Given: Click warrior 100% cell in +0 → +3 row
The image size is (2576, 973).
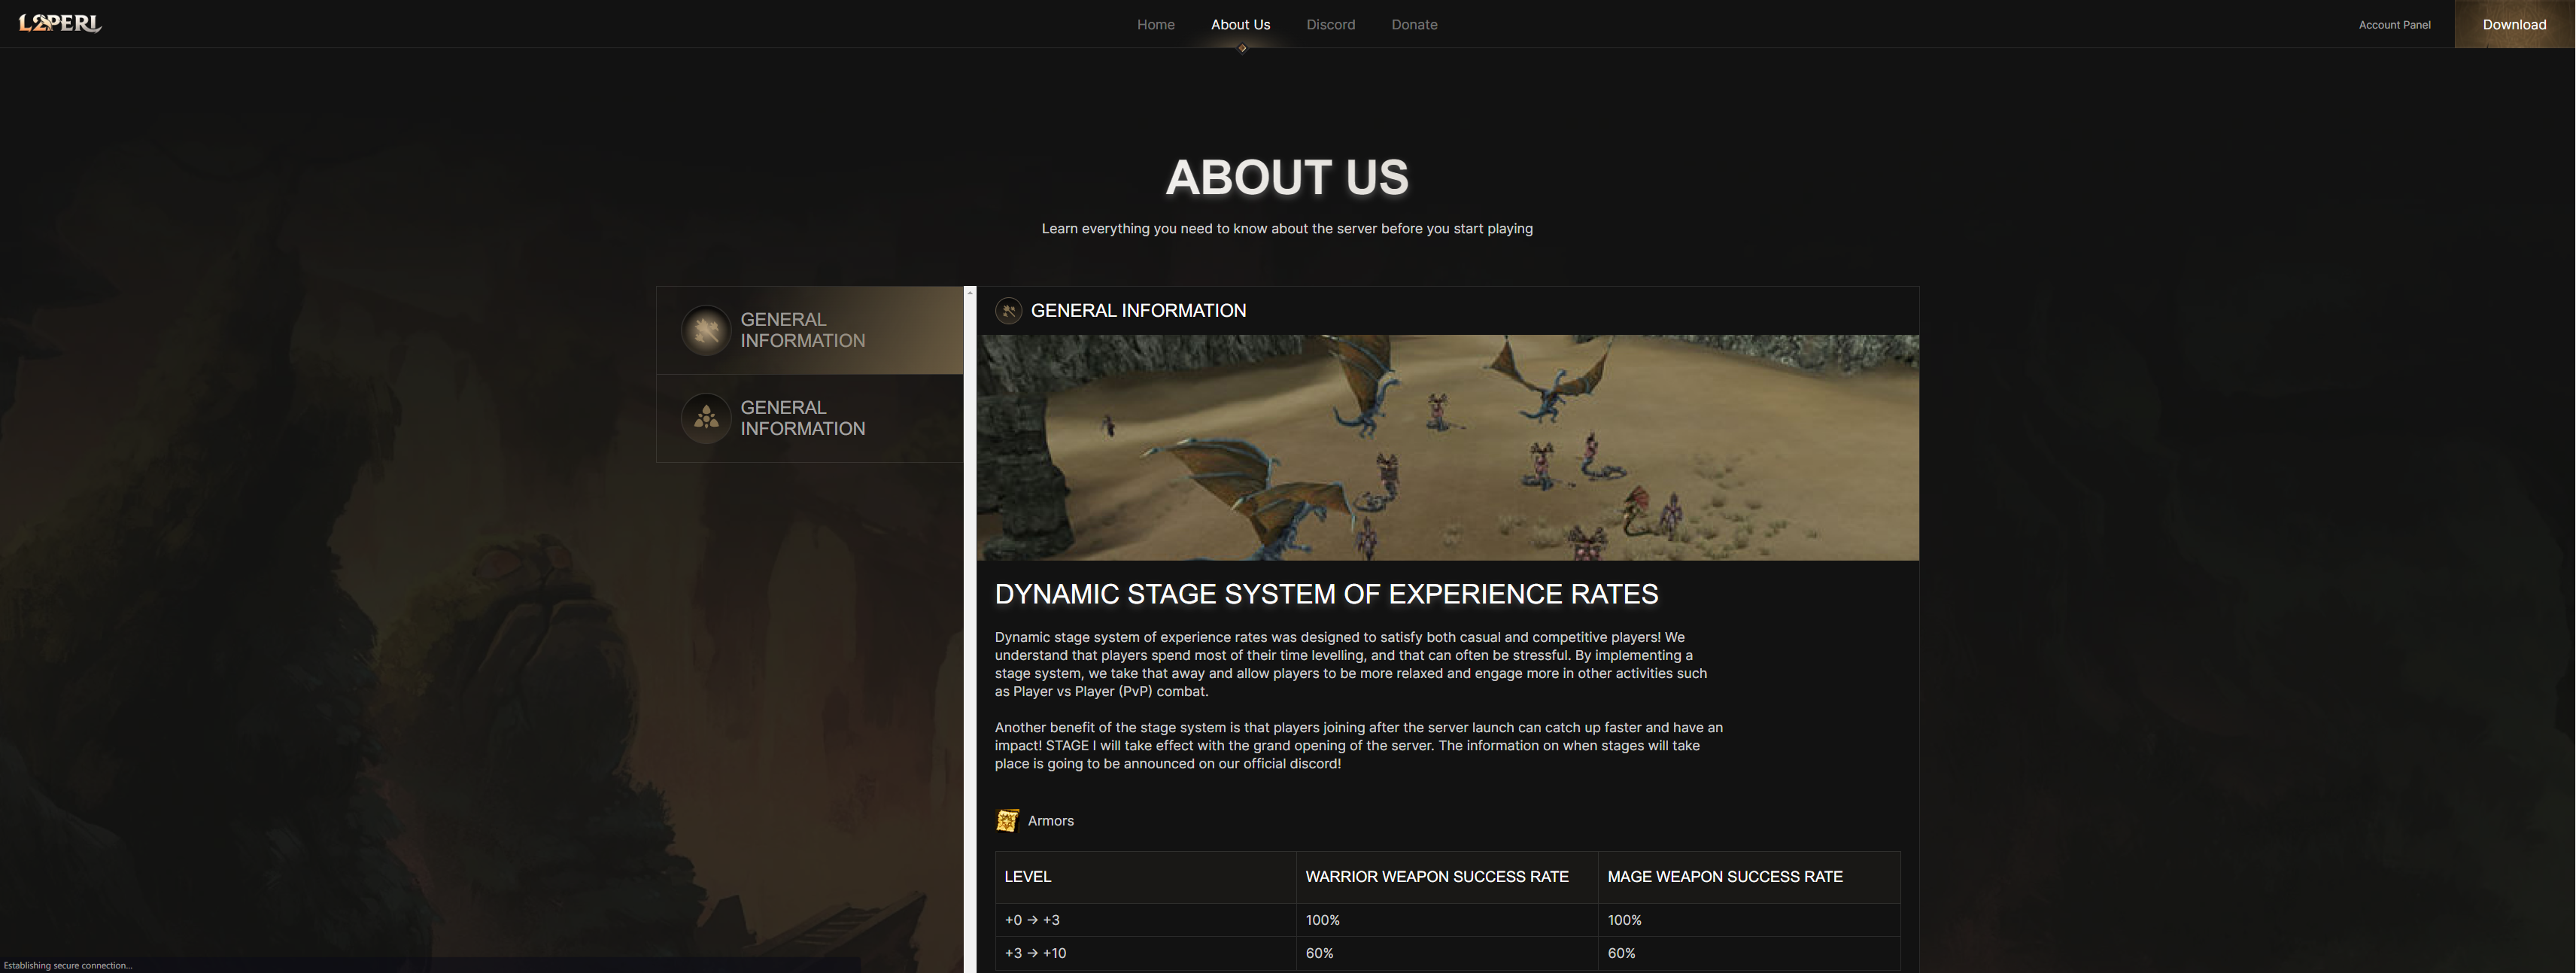Looking at the screenshot, I should (x=1447, y=920).
